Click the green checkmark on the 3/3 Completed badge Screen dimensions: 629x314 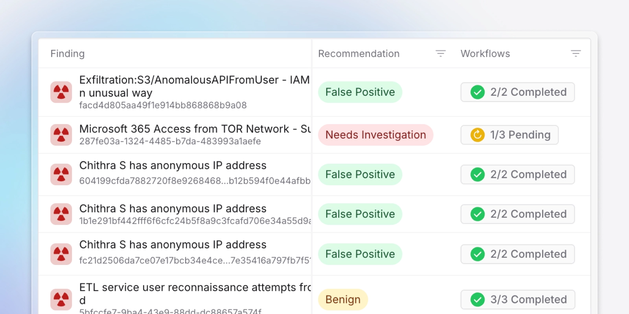point(477,299)
